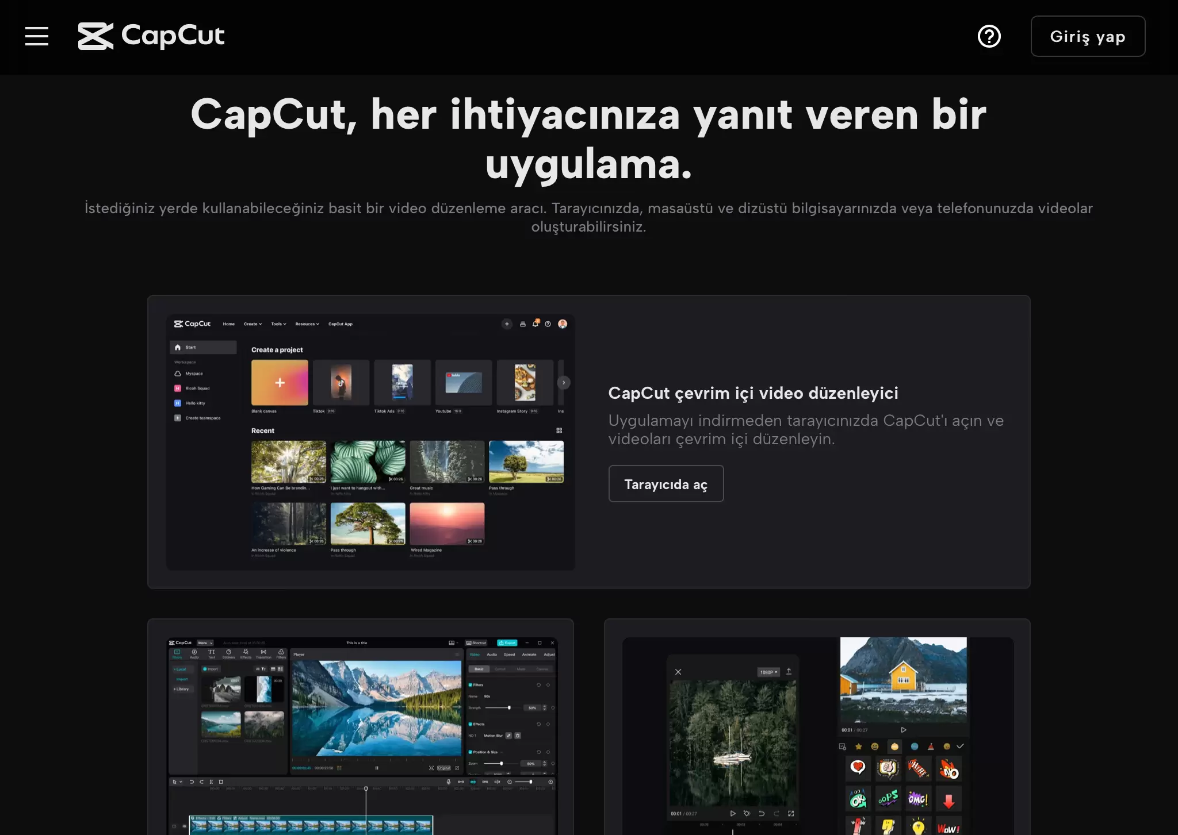This screenshot has width=1178, height=835.
Task: Pause playback in the desktop editor player
Action: [x=377, y=768]
